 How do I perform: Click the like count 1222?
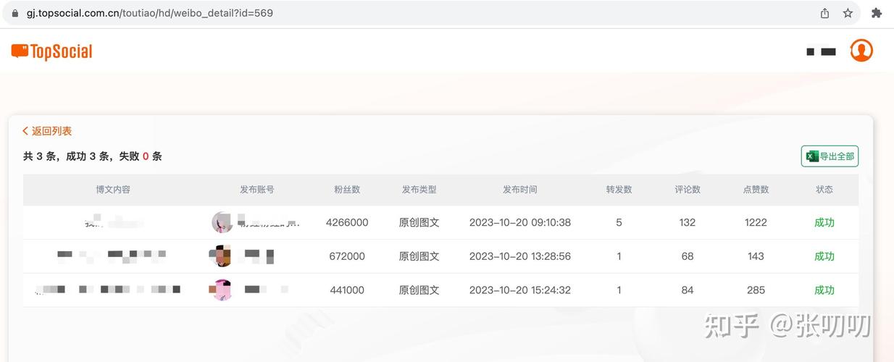(756, 223)
